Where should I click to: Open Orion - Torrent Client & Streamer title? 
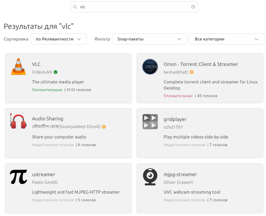tap(200, 64)
